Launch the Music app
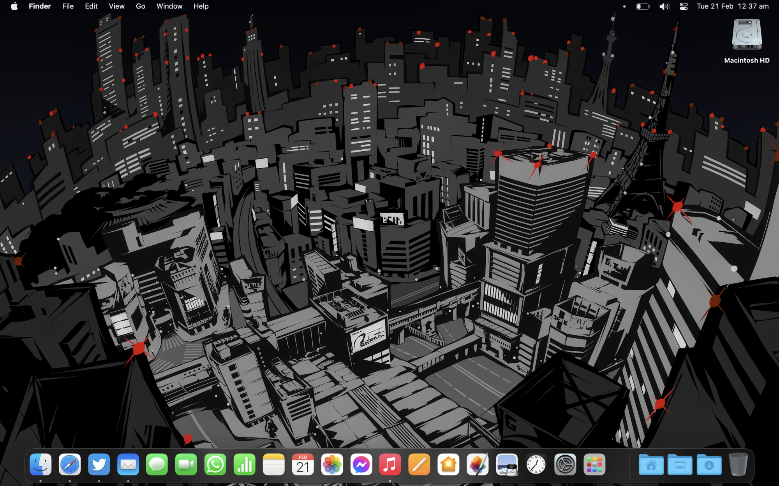Viewport: 779px width, 486px height. (x=390, y=465)
